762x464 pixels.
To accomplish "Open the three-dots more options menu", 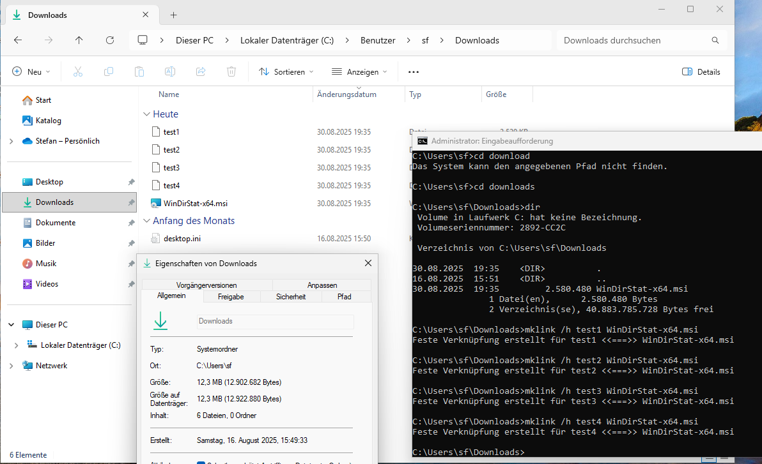I will click(413, 72).
